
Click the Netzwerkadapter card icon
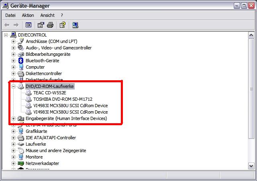(x=21, y=163)
